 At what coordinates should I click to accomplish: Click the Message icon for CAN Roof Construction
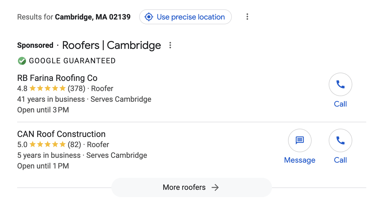300,140
